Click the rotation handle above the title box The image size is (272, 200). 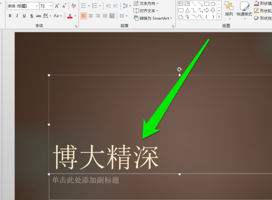(x=180, y=69)
